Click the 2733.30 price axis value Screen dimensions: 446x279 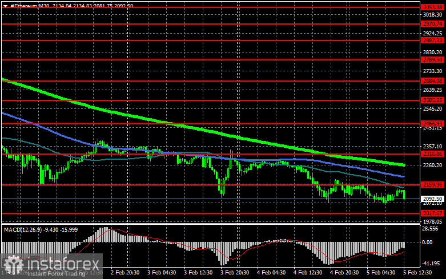433,71
